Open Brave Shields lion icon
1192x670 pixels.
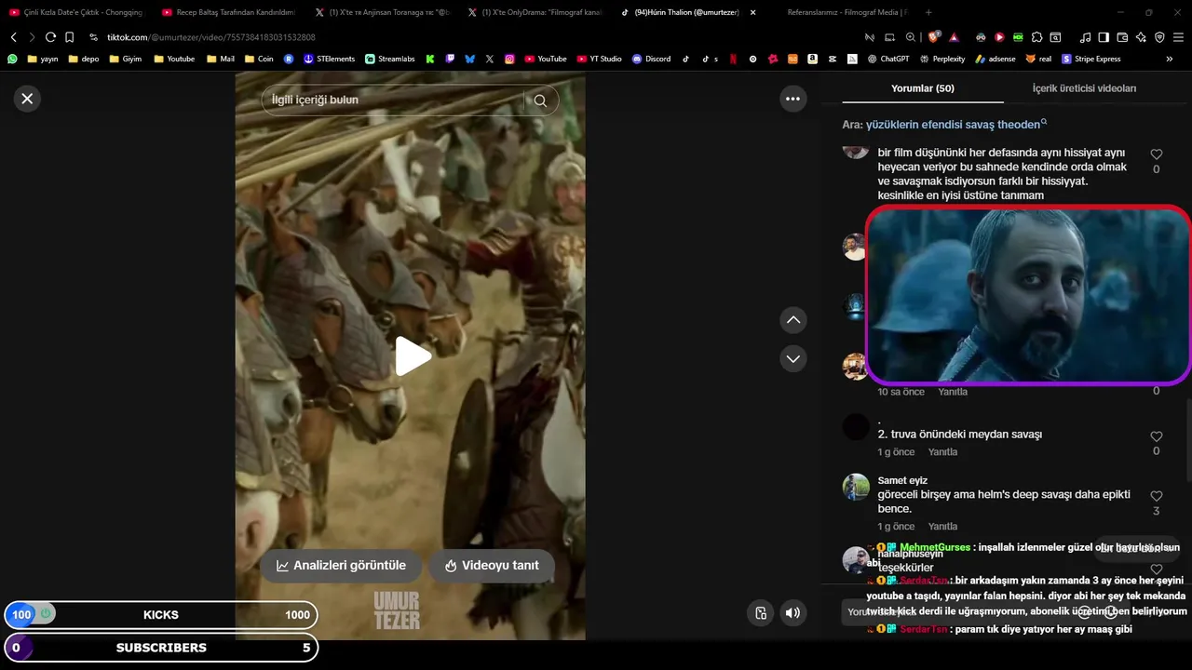[x=934, y=37]
